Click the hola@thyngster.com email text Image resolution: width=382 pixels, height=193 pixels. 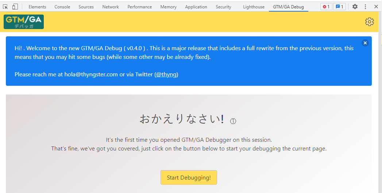click(x=91, y=75)
